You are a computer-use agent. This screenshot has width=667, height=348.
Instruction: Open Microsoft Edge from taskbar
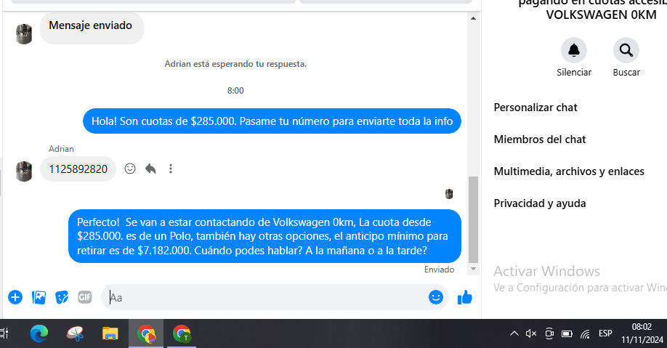[39, 333]
